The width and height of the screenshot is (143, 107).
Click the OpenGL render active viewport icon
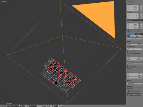coord(61,106)
